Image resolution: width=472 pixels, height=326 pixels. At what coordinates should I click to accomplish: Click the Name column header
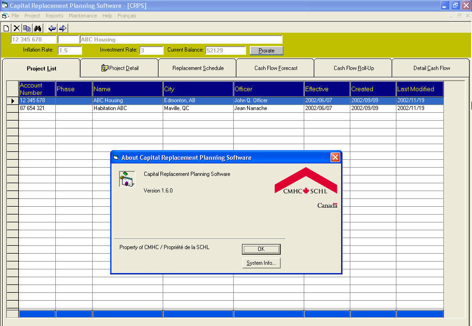tap(128, 89)
